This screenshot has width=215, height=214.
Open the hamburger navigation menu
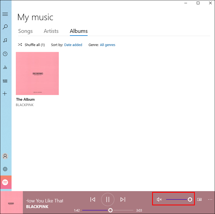pos(5,14)
